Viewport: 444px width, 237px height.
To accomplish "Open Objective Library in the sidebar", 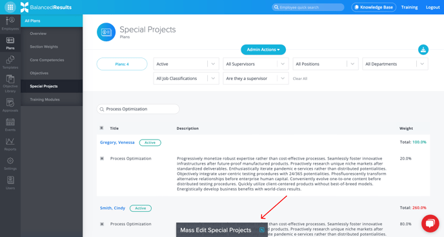I will coord(10,84).
